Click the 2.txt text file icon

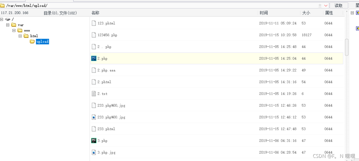coord(94,94)
